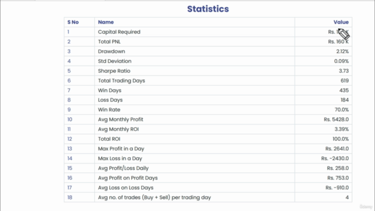Click the 'Rs. 5428.0' value
This screenshot has width=375, height=211.
(336, 120)
